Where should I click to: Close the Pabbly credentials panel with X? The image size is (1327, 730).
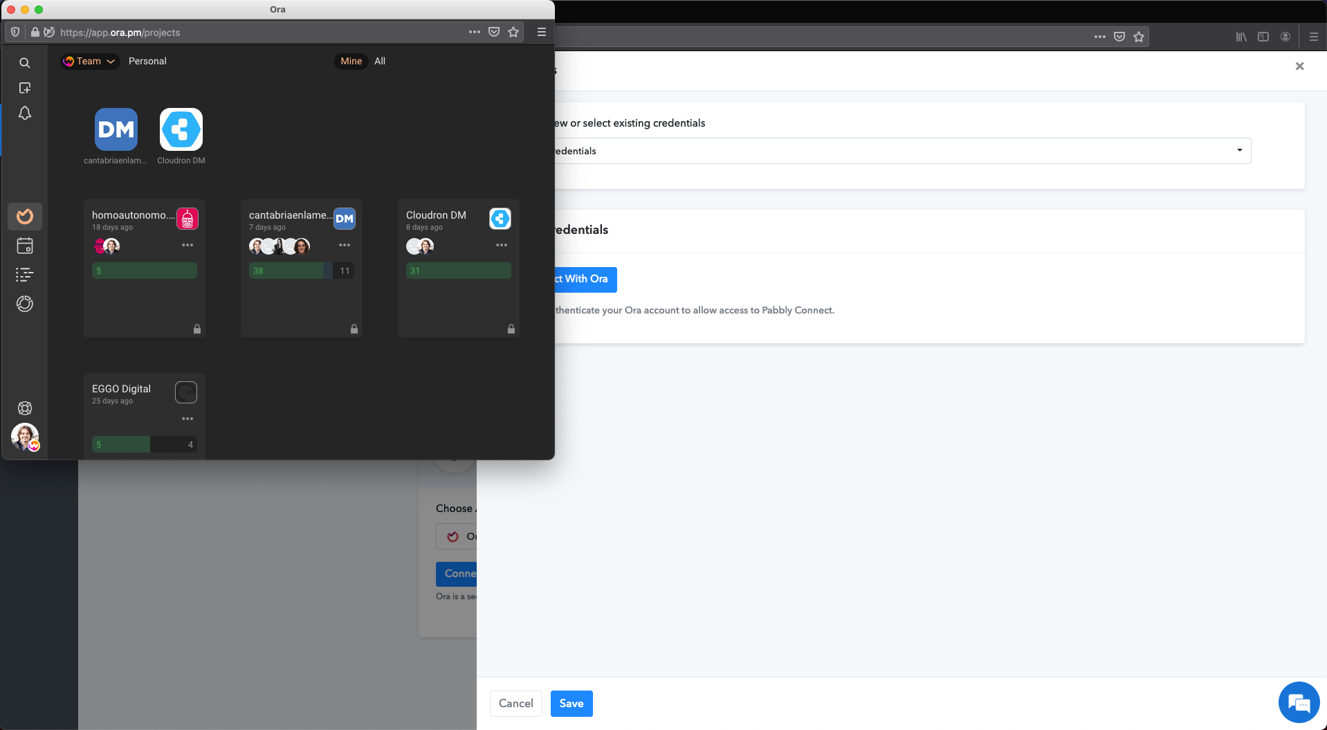tap(1299, 66)
